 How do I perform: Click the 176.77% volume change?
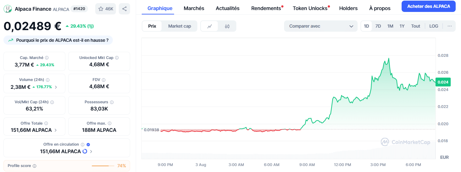pyautogui.click(x=42, y=87)
